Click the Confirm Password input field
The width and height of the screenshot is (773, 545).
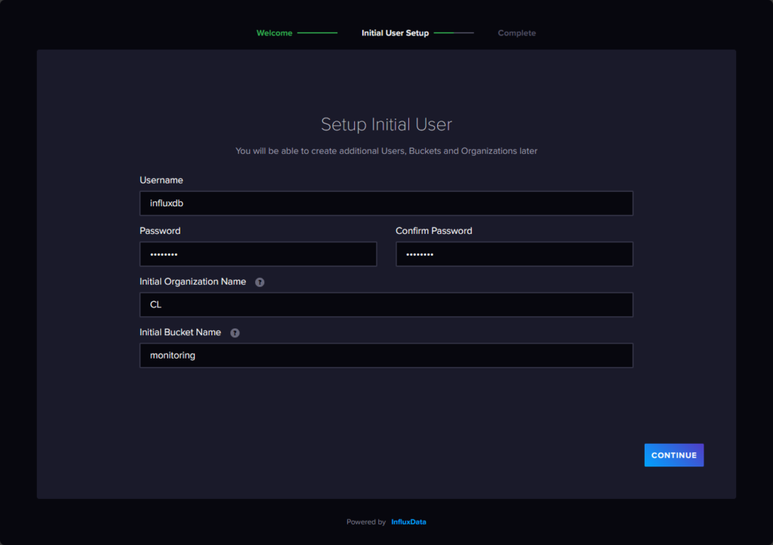click(x=514, y=254)
